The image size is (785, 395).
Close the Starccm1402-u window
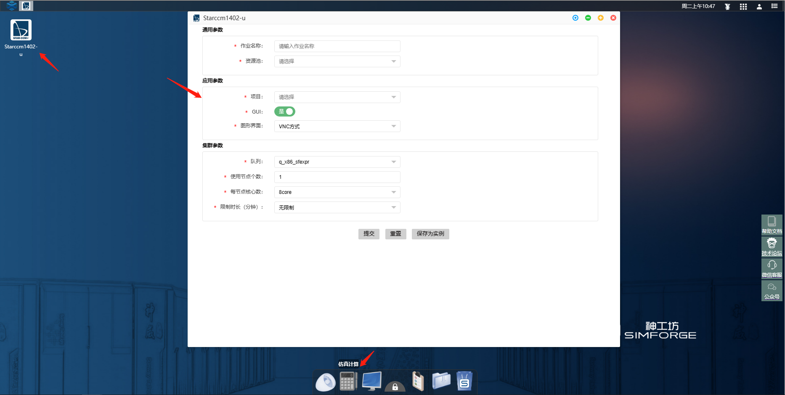(613, 18)
